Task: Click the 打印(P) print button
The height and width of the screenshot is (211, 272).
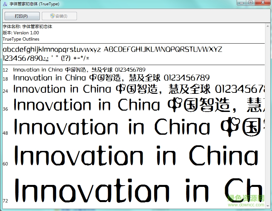Action: pos(22,16)
